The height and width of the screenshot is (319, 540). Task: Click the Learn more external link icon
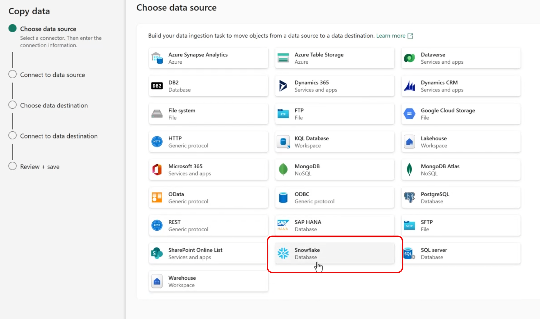[410, 36]
